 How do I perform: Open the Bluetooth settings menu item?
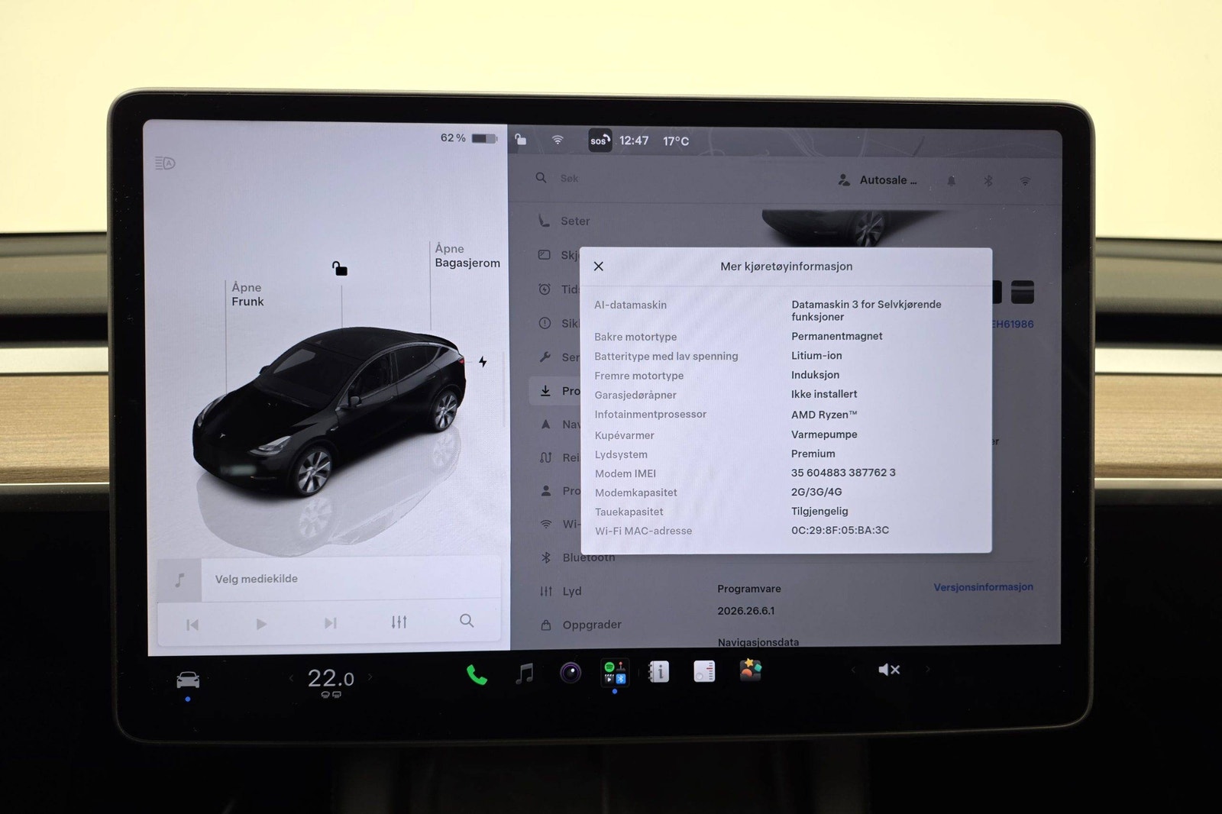[577, 557]
